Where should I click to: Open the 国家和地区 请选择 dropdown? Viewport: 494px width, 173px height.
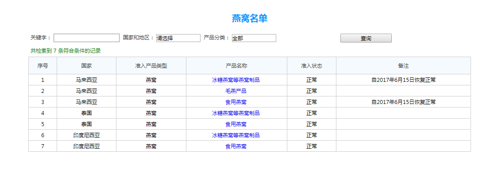(x=178, y=38)
